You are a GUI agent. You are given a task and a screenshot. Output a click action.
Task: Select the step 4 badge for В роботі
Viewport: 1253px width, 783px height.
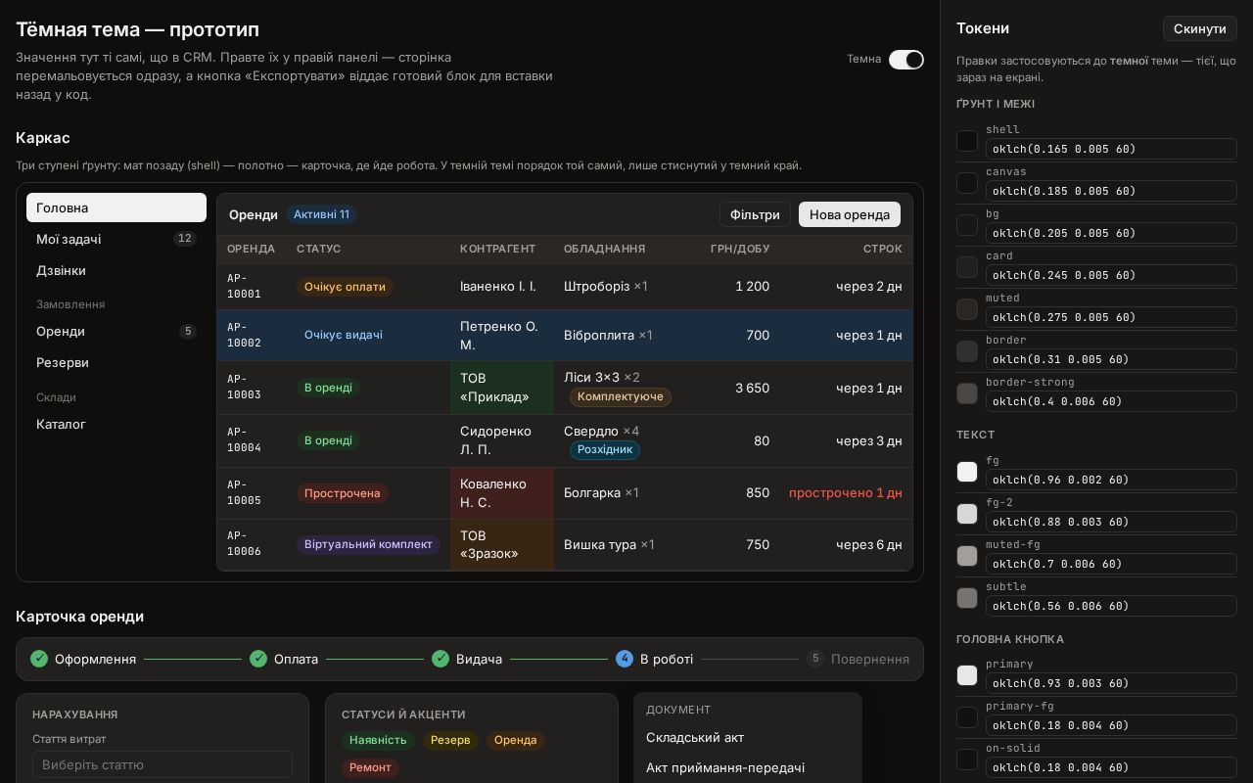[x=625, y=659]
